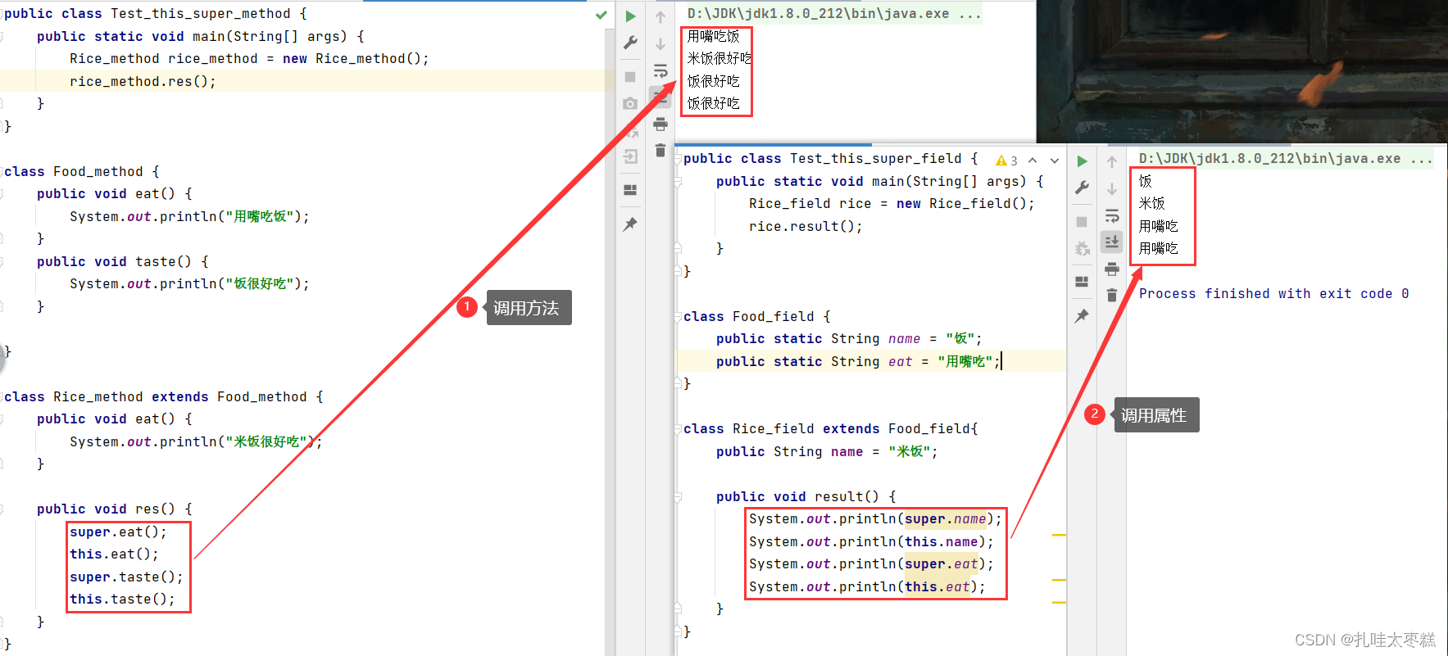Open wrench settings by Process finished console
The height and width of the screenshot is (656, 1448).
click(1082, 188)
